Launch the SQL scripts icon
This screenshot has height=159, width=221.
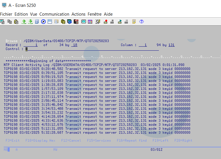[x=76, y=22]
